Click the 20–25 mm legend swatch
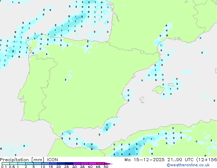 coord(61,164)
